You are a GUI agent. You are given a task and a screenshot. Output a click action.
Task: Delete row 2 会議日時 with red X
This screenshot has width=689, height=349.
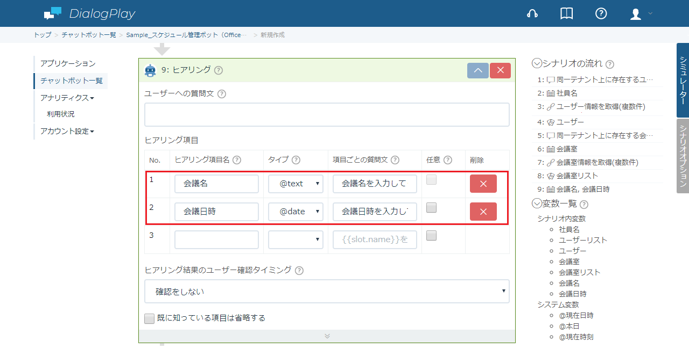(x=483, y=212)
